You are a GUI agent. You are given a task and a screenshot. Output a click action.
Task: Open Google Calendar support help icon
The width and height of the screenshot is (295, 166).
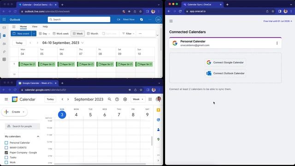[x=117, y=99]
